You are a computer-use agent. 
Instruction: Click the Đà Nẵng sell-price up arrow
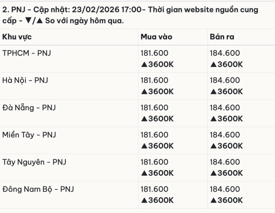pyautogui.click(x=214, y=119)
